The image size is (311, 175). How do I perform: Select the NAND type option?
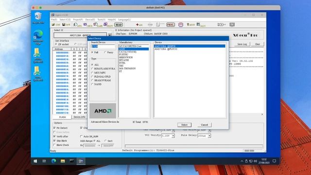[x=92, y=84]
